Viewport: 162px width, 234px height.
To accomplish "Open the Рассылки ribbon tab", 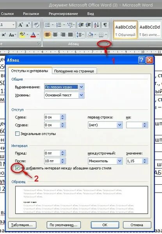I will pyautogui.click(x=31, y=14).
